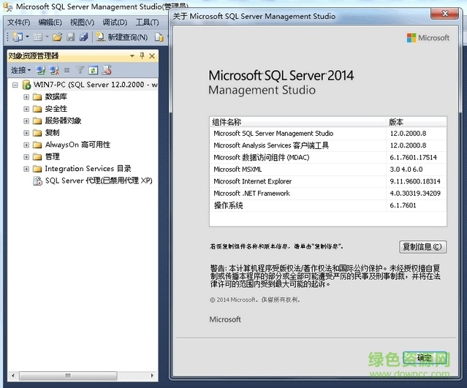This screenshot has width=467, height=388.
Task: Open the 调试(D) menu
Action: (x=114, y=23)
